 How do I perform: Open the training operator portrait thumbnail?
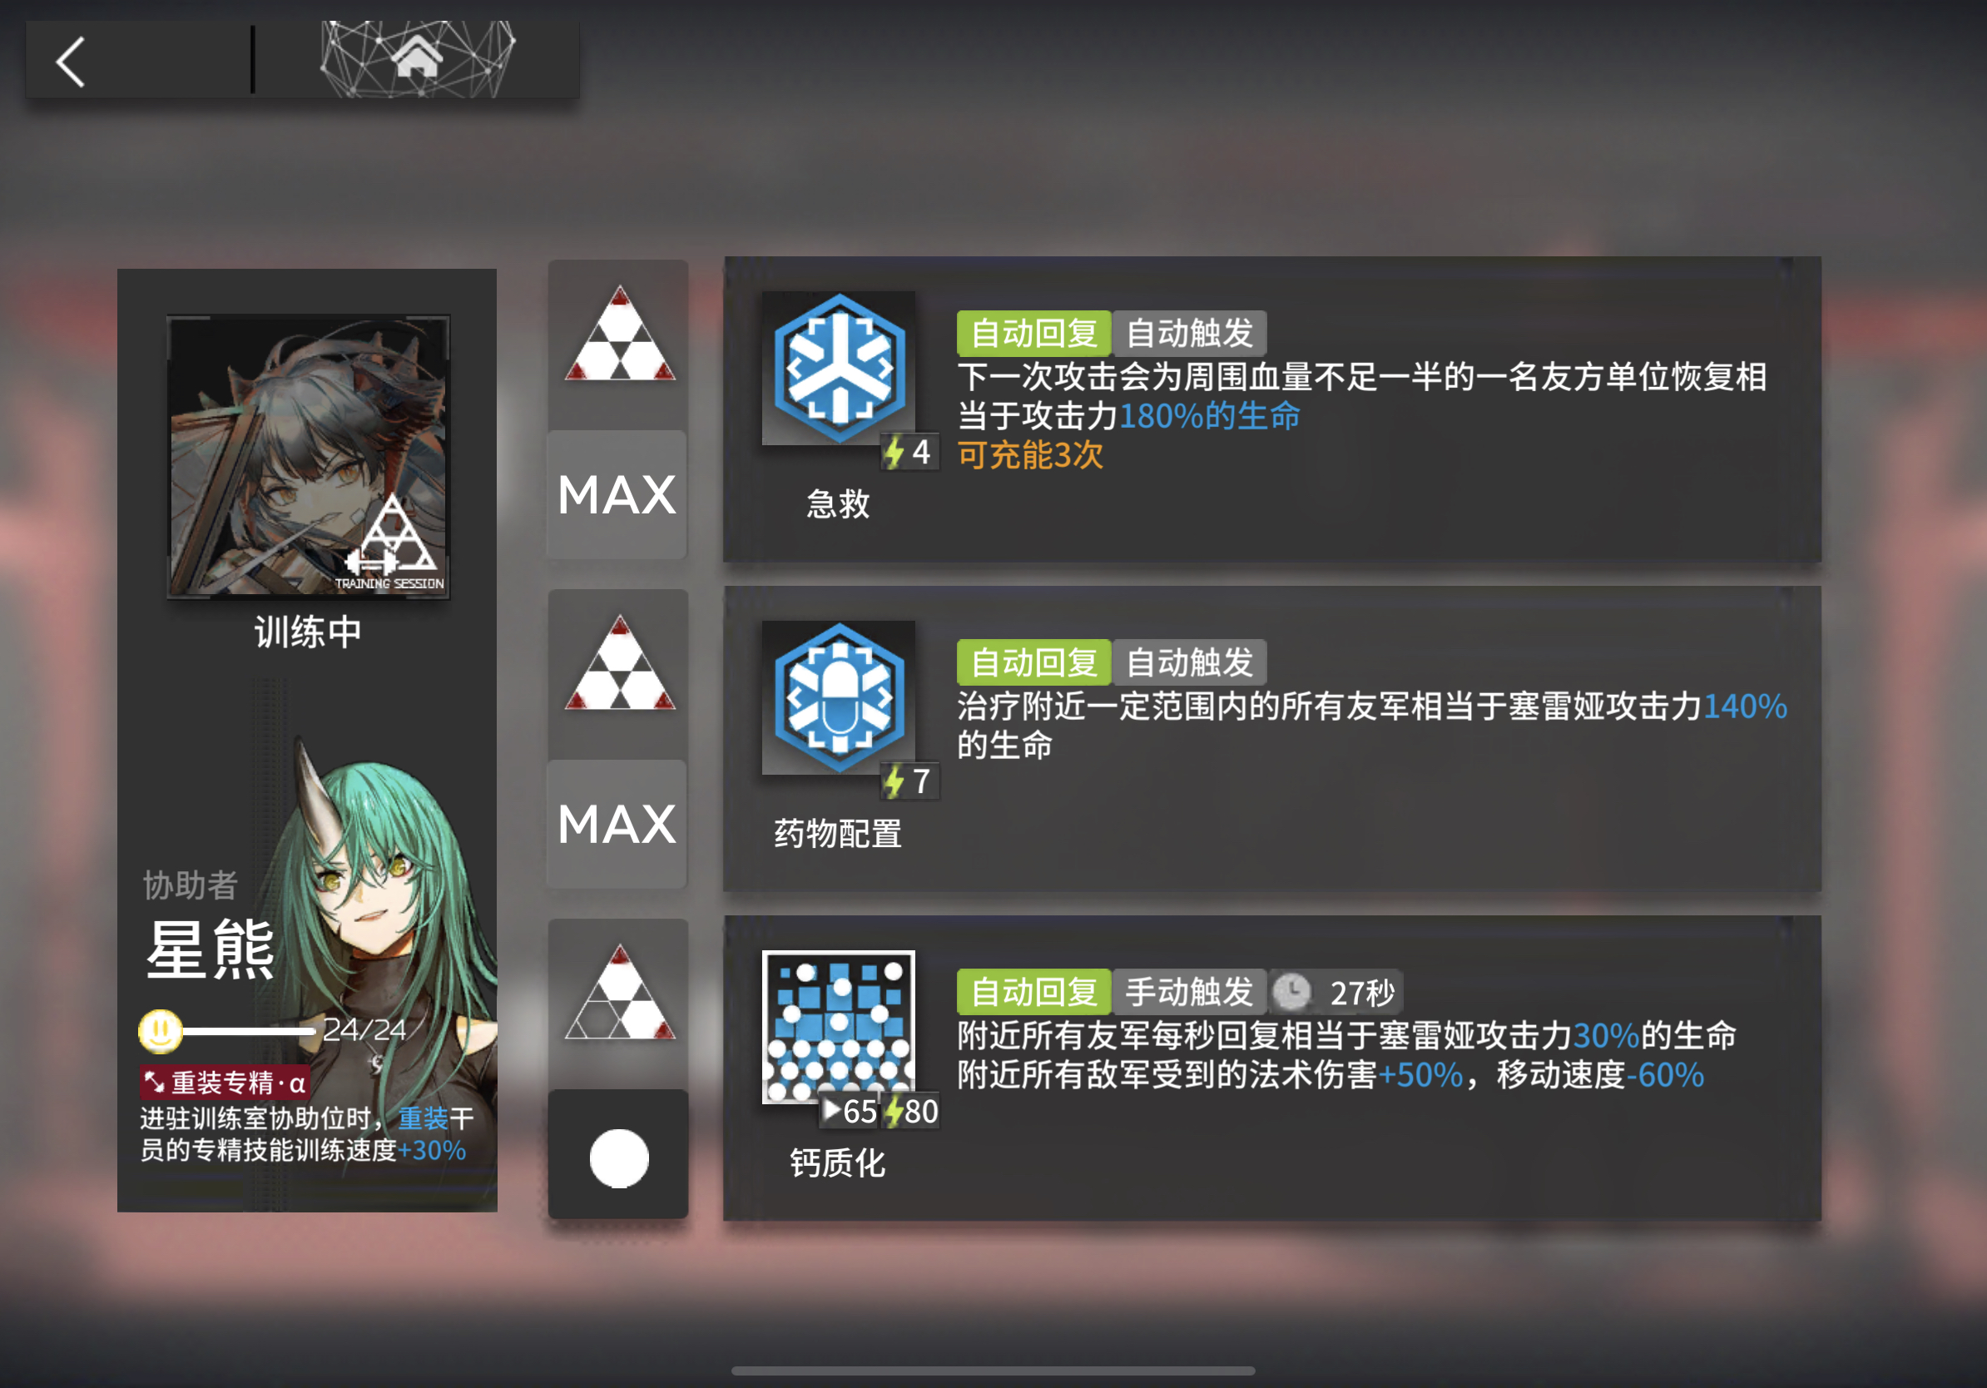(x=308, y=456)
